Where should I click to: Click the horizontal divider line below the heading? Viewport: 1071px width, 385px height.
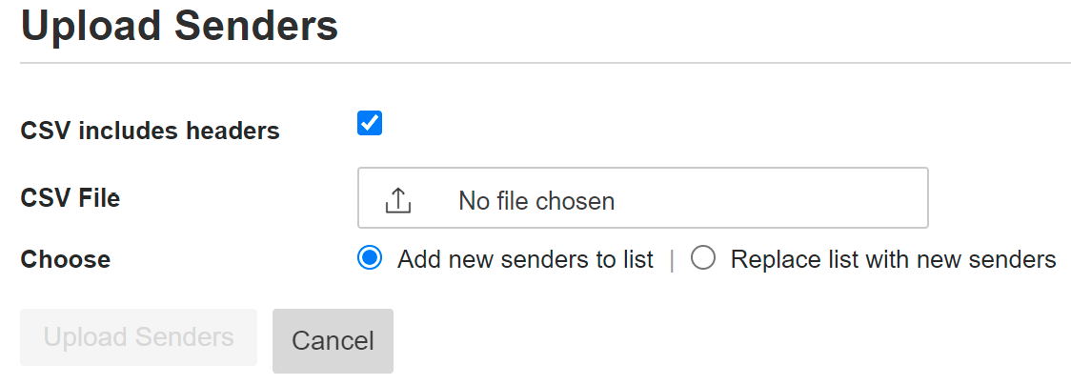pos(545,63)
